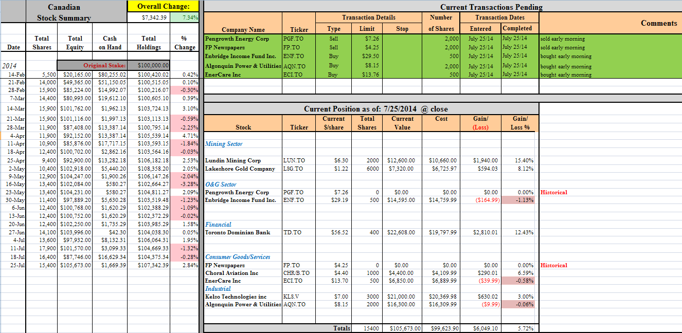
Task: Click the "% Change" column header
Action: 185,43
